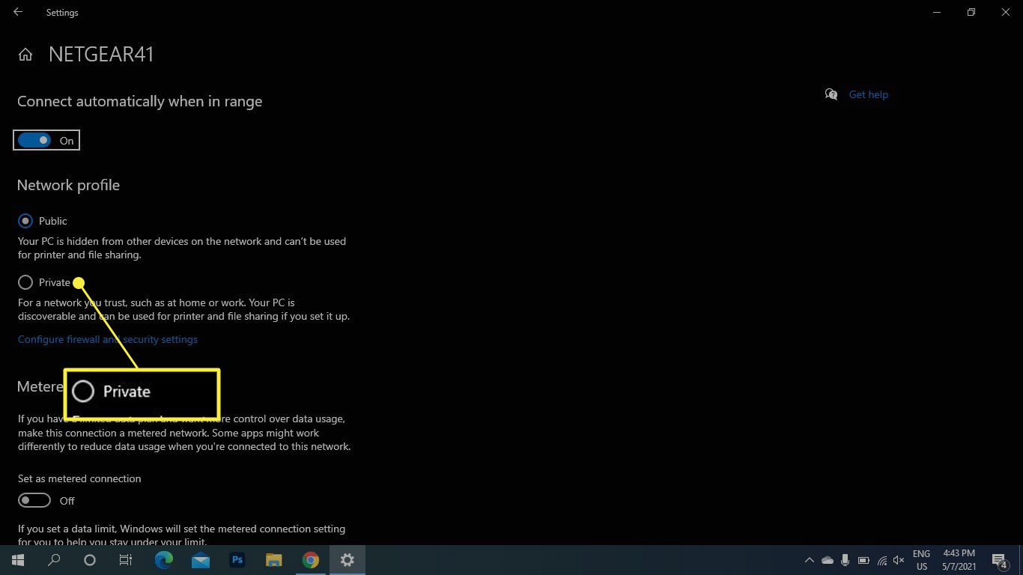Select the Public network profile radio button

point(25,221)
